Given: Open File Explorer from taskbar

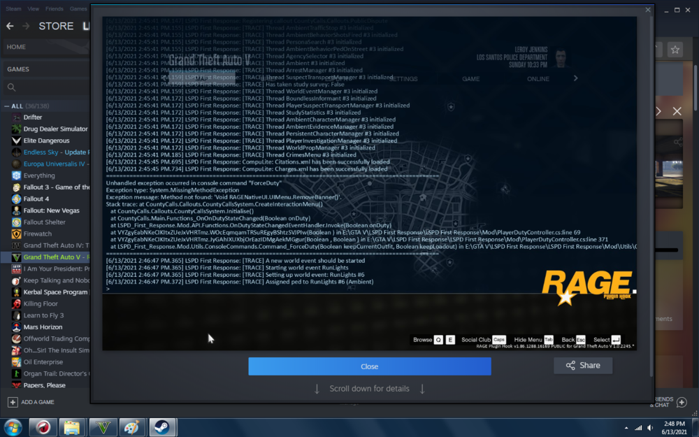Looking at the screenshot, I should pyautogui.click(x=72, y=428).
